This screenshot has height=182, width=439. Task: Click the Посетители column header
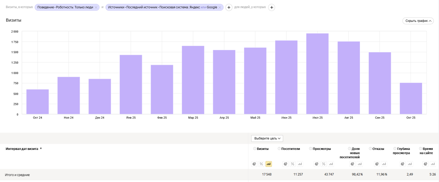click(x=291, y=149)
